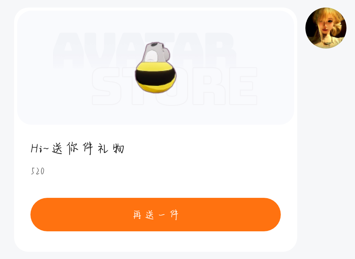The width and height of the screenshot is (355, 259).
Task: Click the 件 character on the orange button
Action: tap(174, 215)
